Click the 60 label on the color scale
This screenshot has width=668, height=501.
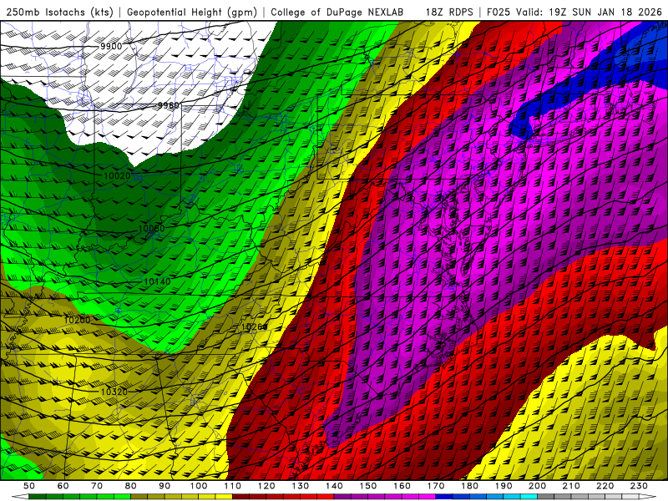[x=63, y=486]
